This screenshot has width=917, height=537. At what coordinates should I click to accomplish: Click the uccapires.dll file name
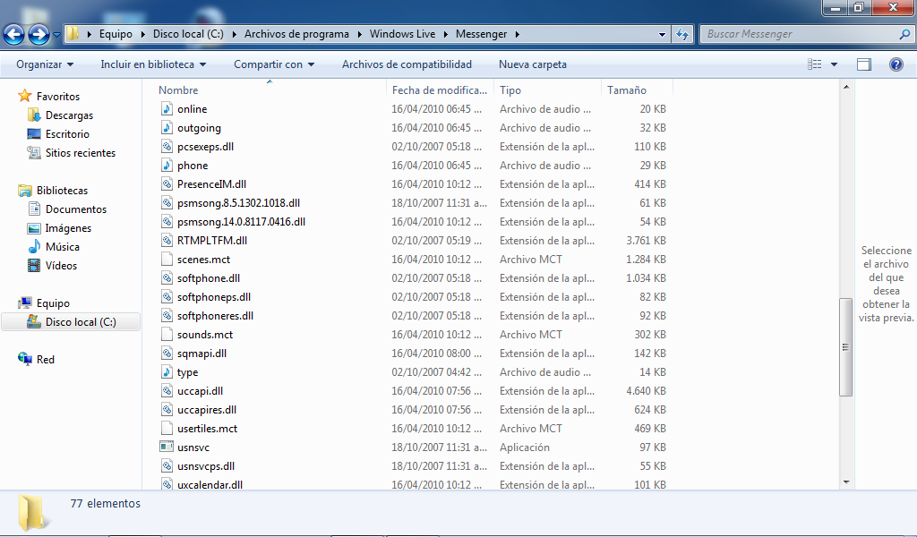point(207,410)
